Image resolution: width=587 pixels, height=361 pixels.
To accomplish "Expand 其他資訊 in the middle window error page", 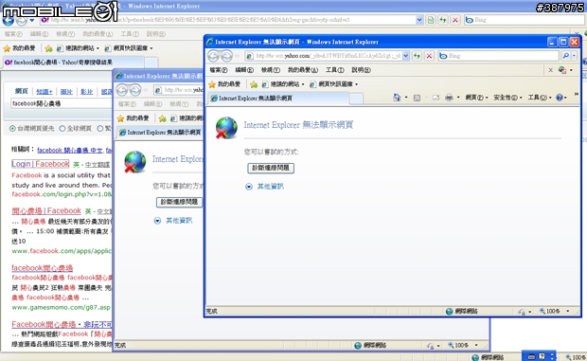I will pyautogui.click(x=173, y=221).
